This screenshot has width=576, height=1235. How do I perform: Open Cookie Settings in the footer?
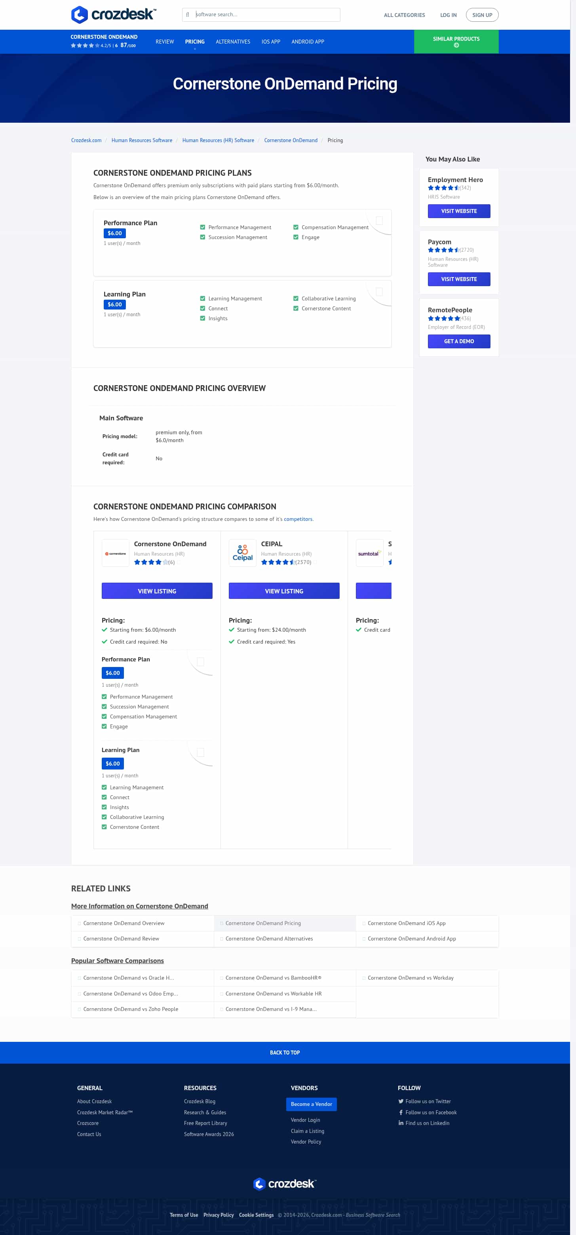point(256,1215)
